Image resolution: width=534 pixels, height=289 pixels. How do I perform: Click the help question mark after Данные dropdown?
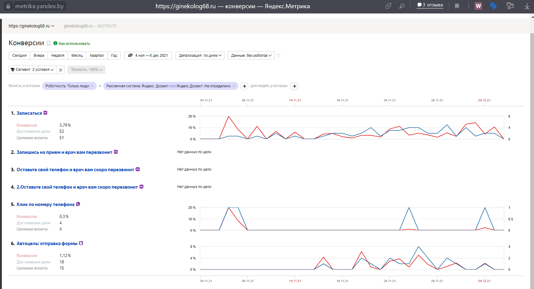click(278, 56)
